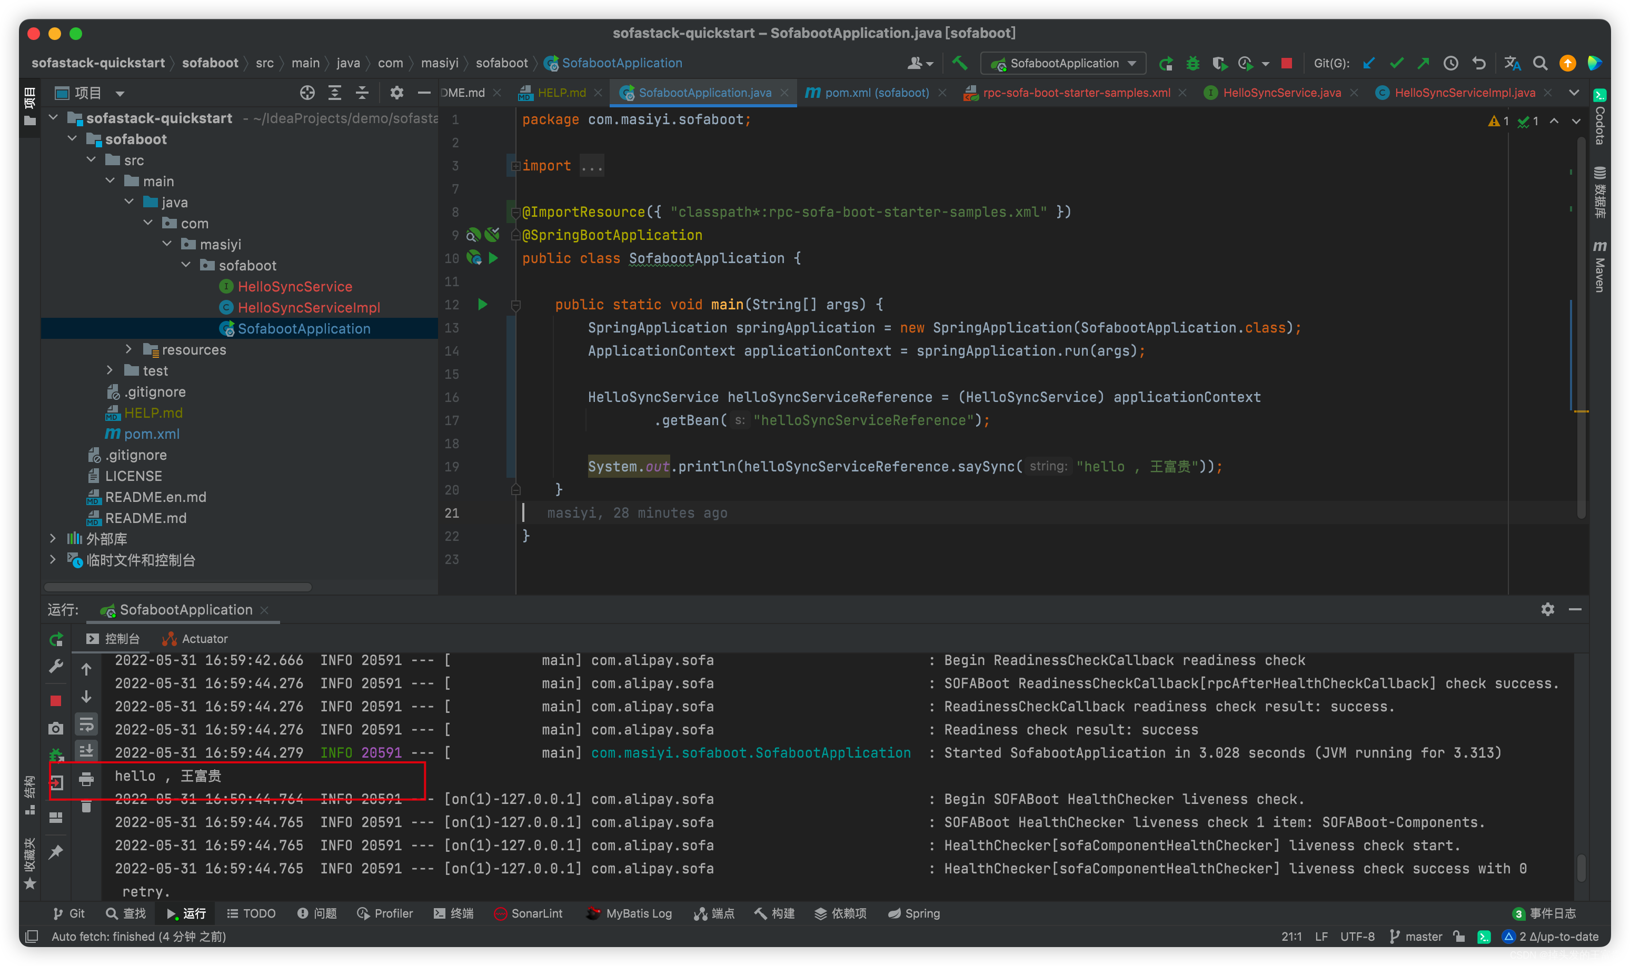Print console output printer icon
Image resolution: width=1630 pixels, height=966 pixels.
86,779
